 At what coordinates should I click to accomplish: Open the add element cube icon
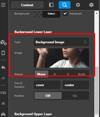(3, 42)
